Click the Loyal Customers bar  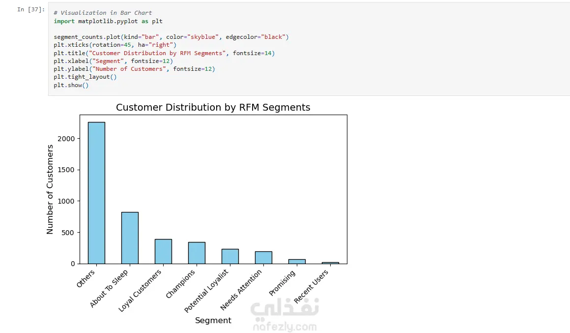(163, 251)
